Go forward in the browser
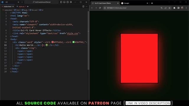This screenshot has height=106, width=189. [96, 8]
